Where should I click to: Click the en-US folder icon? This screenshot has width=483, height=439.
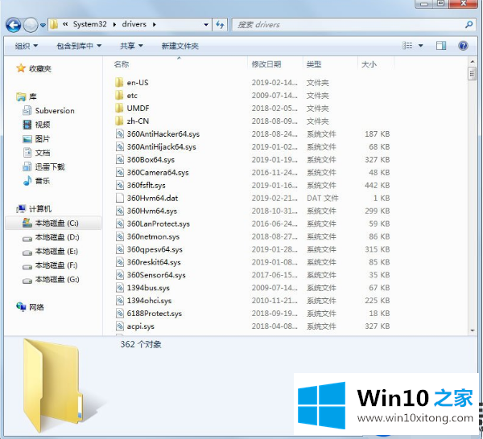coord(119,83)
